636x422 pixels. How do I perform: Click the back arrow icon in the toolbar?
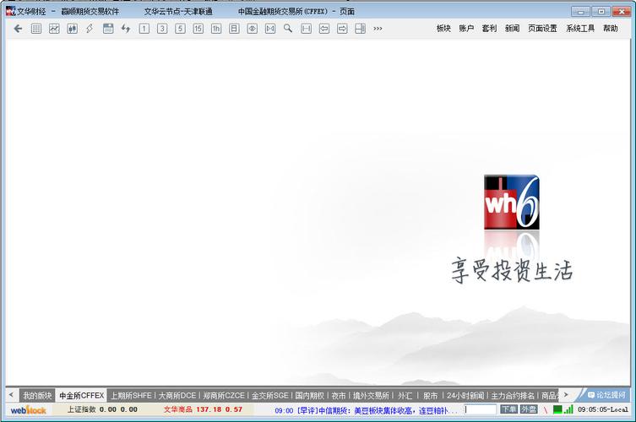(x=18, y=29)
